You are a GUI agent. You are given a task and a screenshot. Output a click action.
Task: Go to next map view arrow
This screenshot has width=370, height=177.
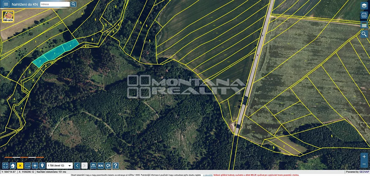(84, 166)
